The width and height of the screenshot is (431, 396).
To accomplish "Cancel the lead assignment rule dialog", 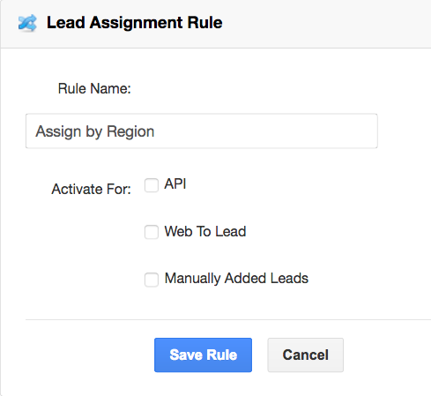I will pyautogui.click(x=305, y=355).
